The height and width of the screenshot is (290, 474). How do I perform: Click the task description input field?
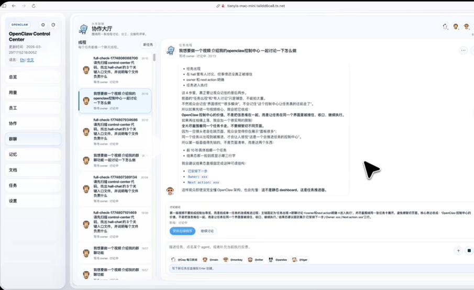pos(308,247)
